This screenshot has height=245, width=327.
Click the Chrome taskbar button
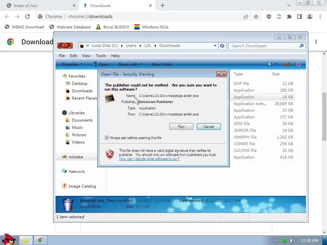point(41,241)
